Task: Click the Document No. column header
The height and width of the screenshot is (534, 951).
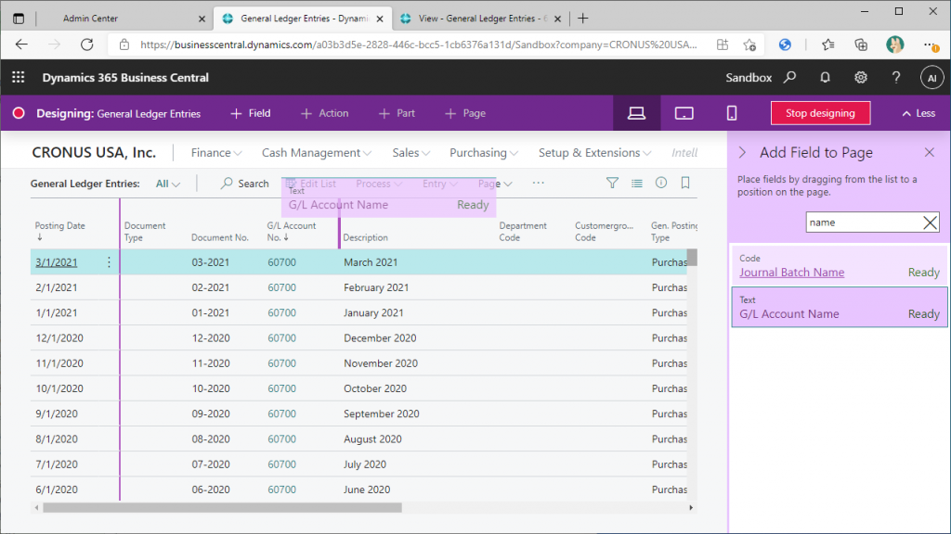Action: click(219, 237)
